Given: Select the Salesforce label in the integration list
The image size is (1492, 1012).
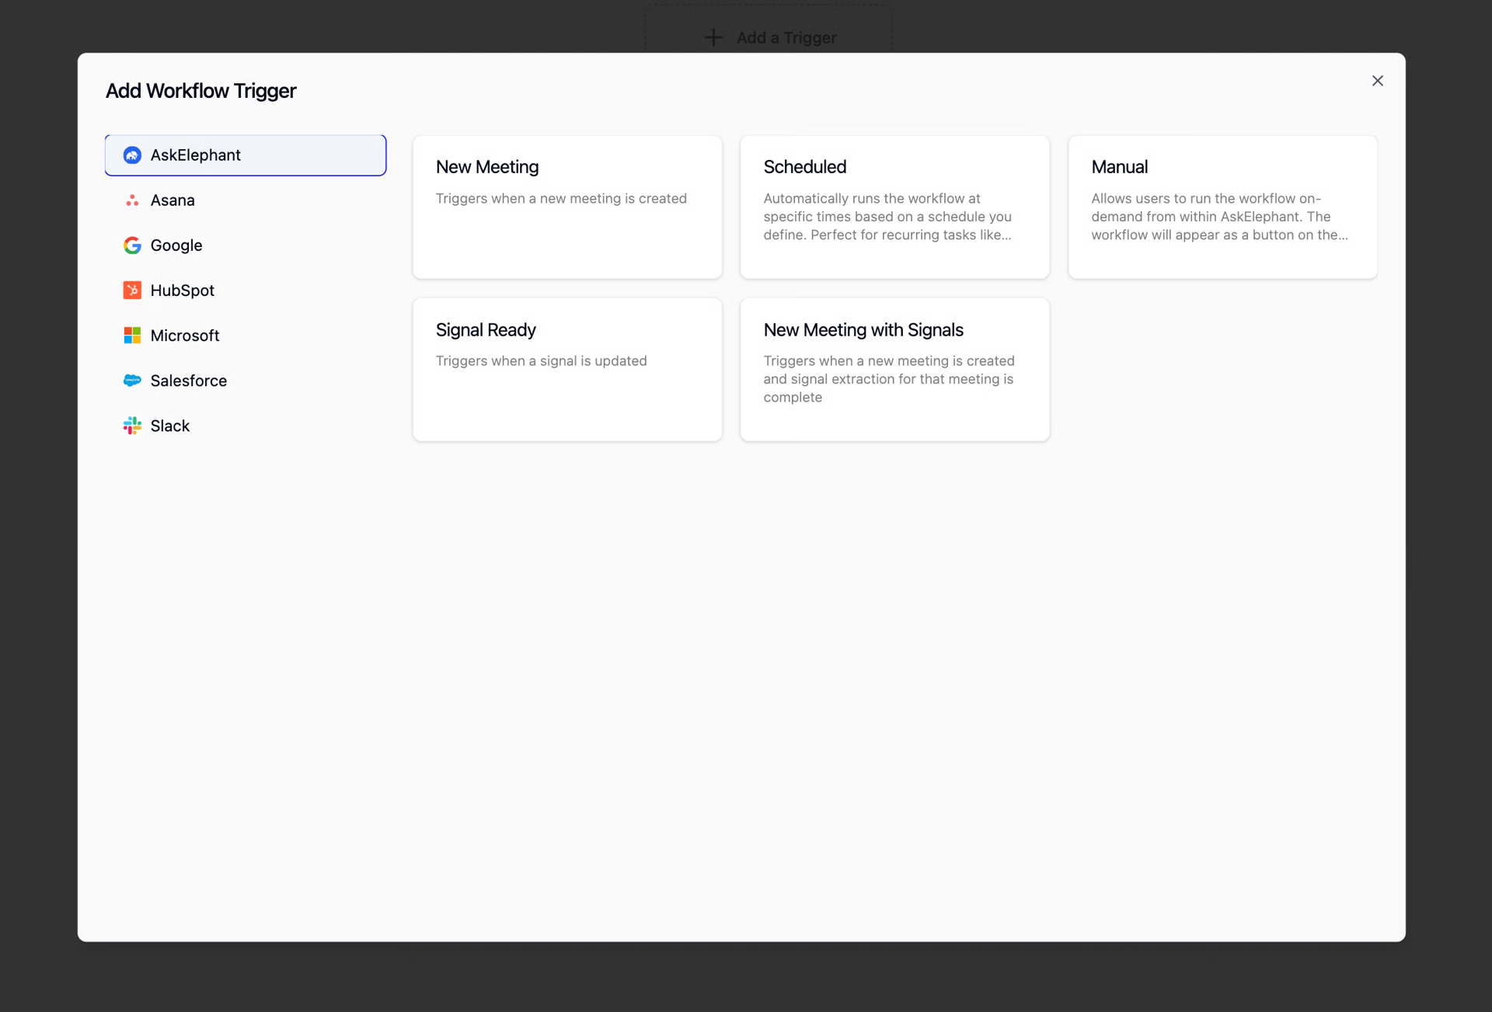Looking at the screenshot, I should (189, 381).
